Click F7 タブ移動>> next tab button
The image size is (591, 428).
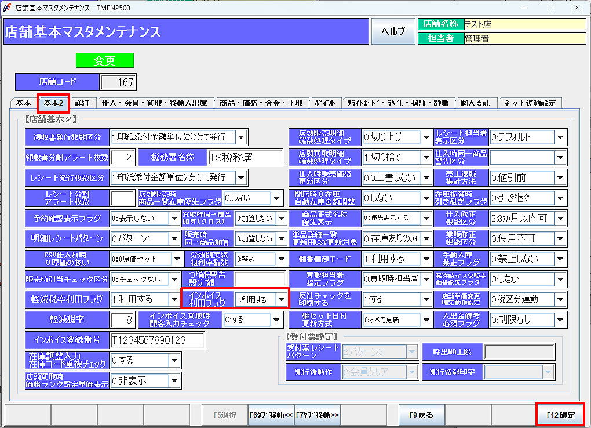[x=318, y=415]
